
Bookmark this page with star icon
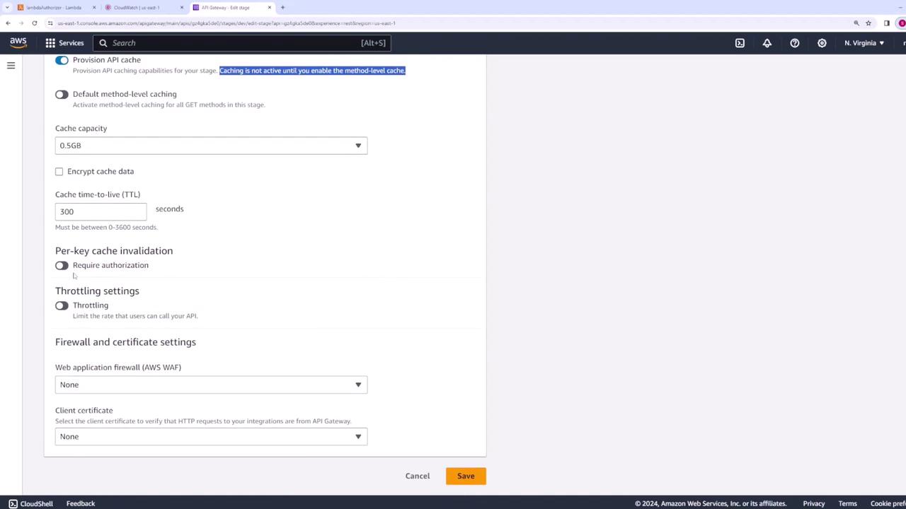click(x=868, y=23)
